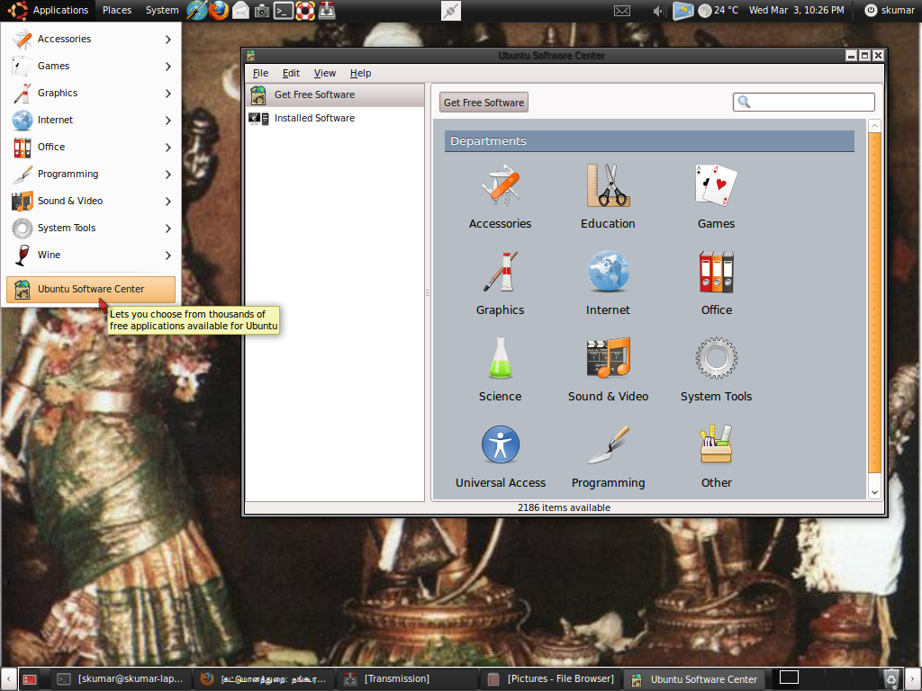Open the View menu in Software Center
Viewport: 922px width, 691px height.
click(324, 73)
